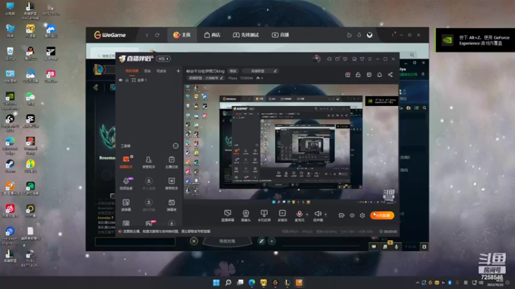Click the back chevron in League lobby
The image size is (515, 289).
96,87
